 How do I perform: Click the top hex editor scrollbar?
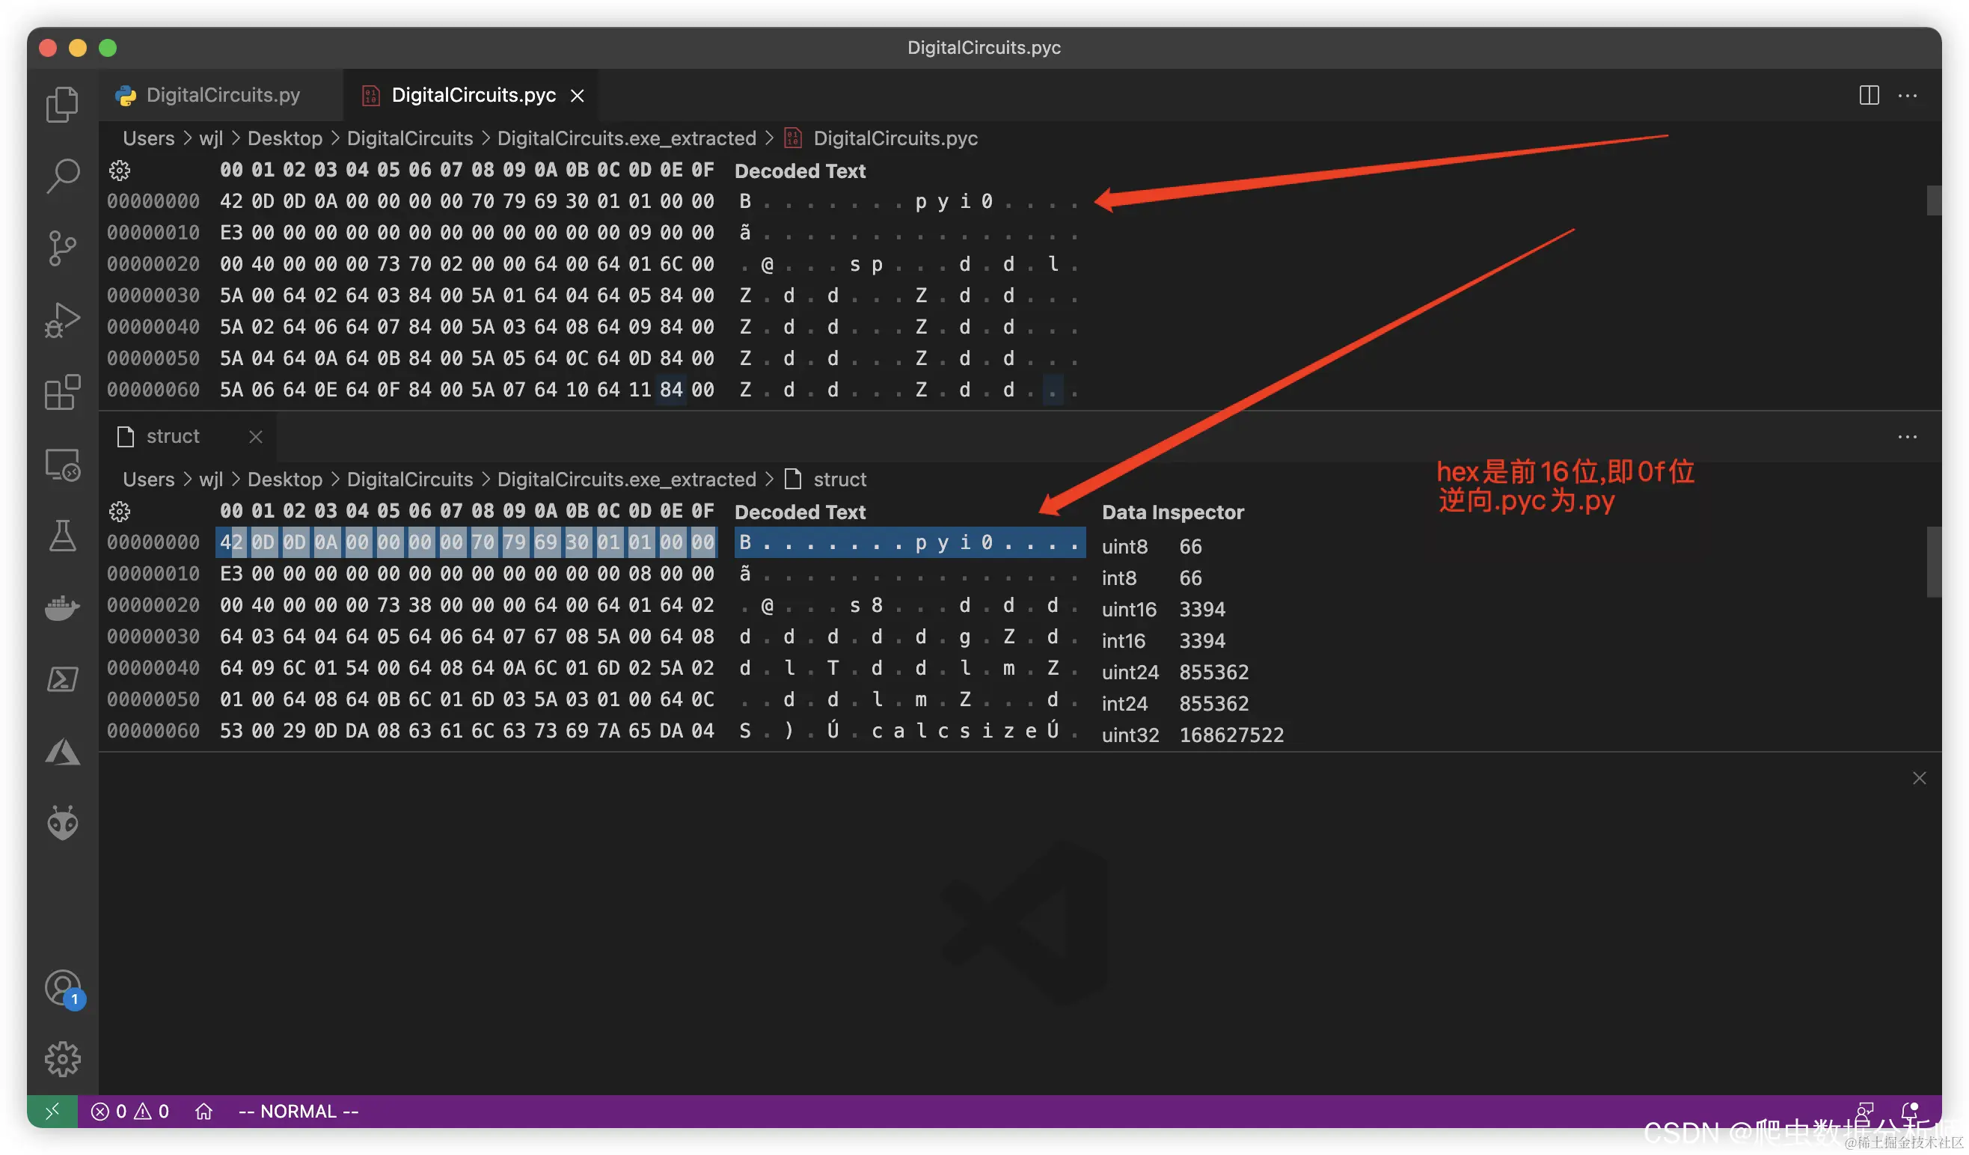point(1933,200)
